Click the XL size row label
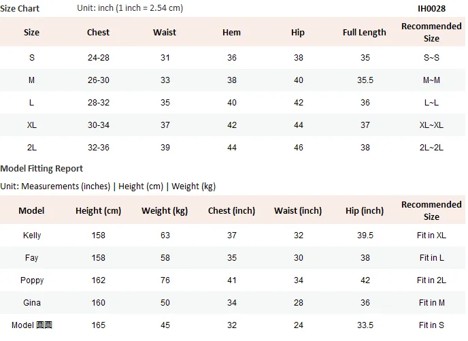This screenshot has width=468, height=341. click(x=32, y=125)
